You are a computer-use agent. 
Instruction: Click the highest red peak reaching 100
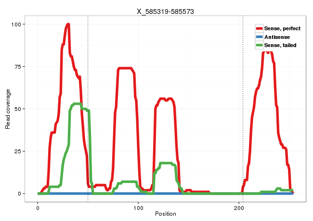(x=68, y=25)
